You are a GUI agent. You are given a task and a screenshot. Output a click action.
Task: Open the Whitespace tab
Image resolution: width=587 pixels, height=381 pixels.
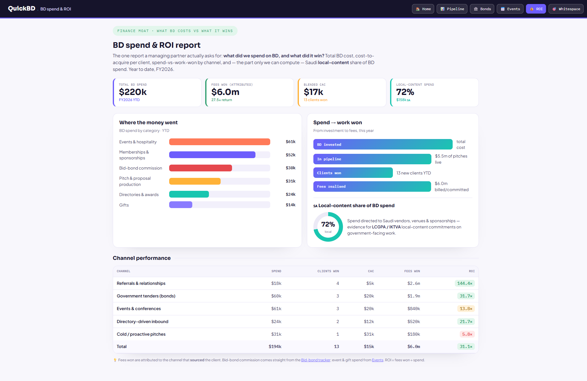(566, 9)
